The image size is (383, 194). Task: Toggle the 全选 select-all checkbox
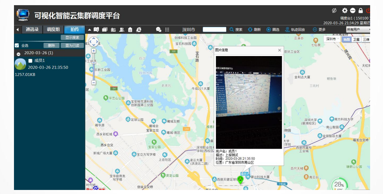click(17, 45)
